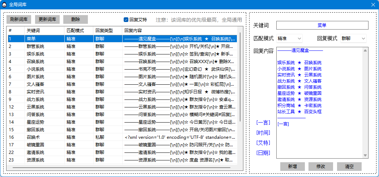Click the 关键词 input field
This screenshot has width=379, height=177.
click(x=322, y=25)
